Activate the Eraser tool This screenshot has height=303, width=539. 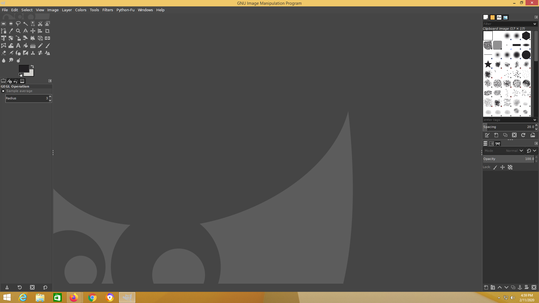[x=4, y=53]
